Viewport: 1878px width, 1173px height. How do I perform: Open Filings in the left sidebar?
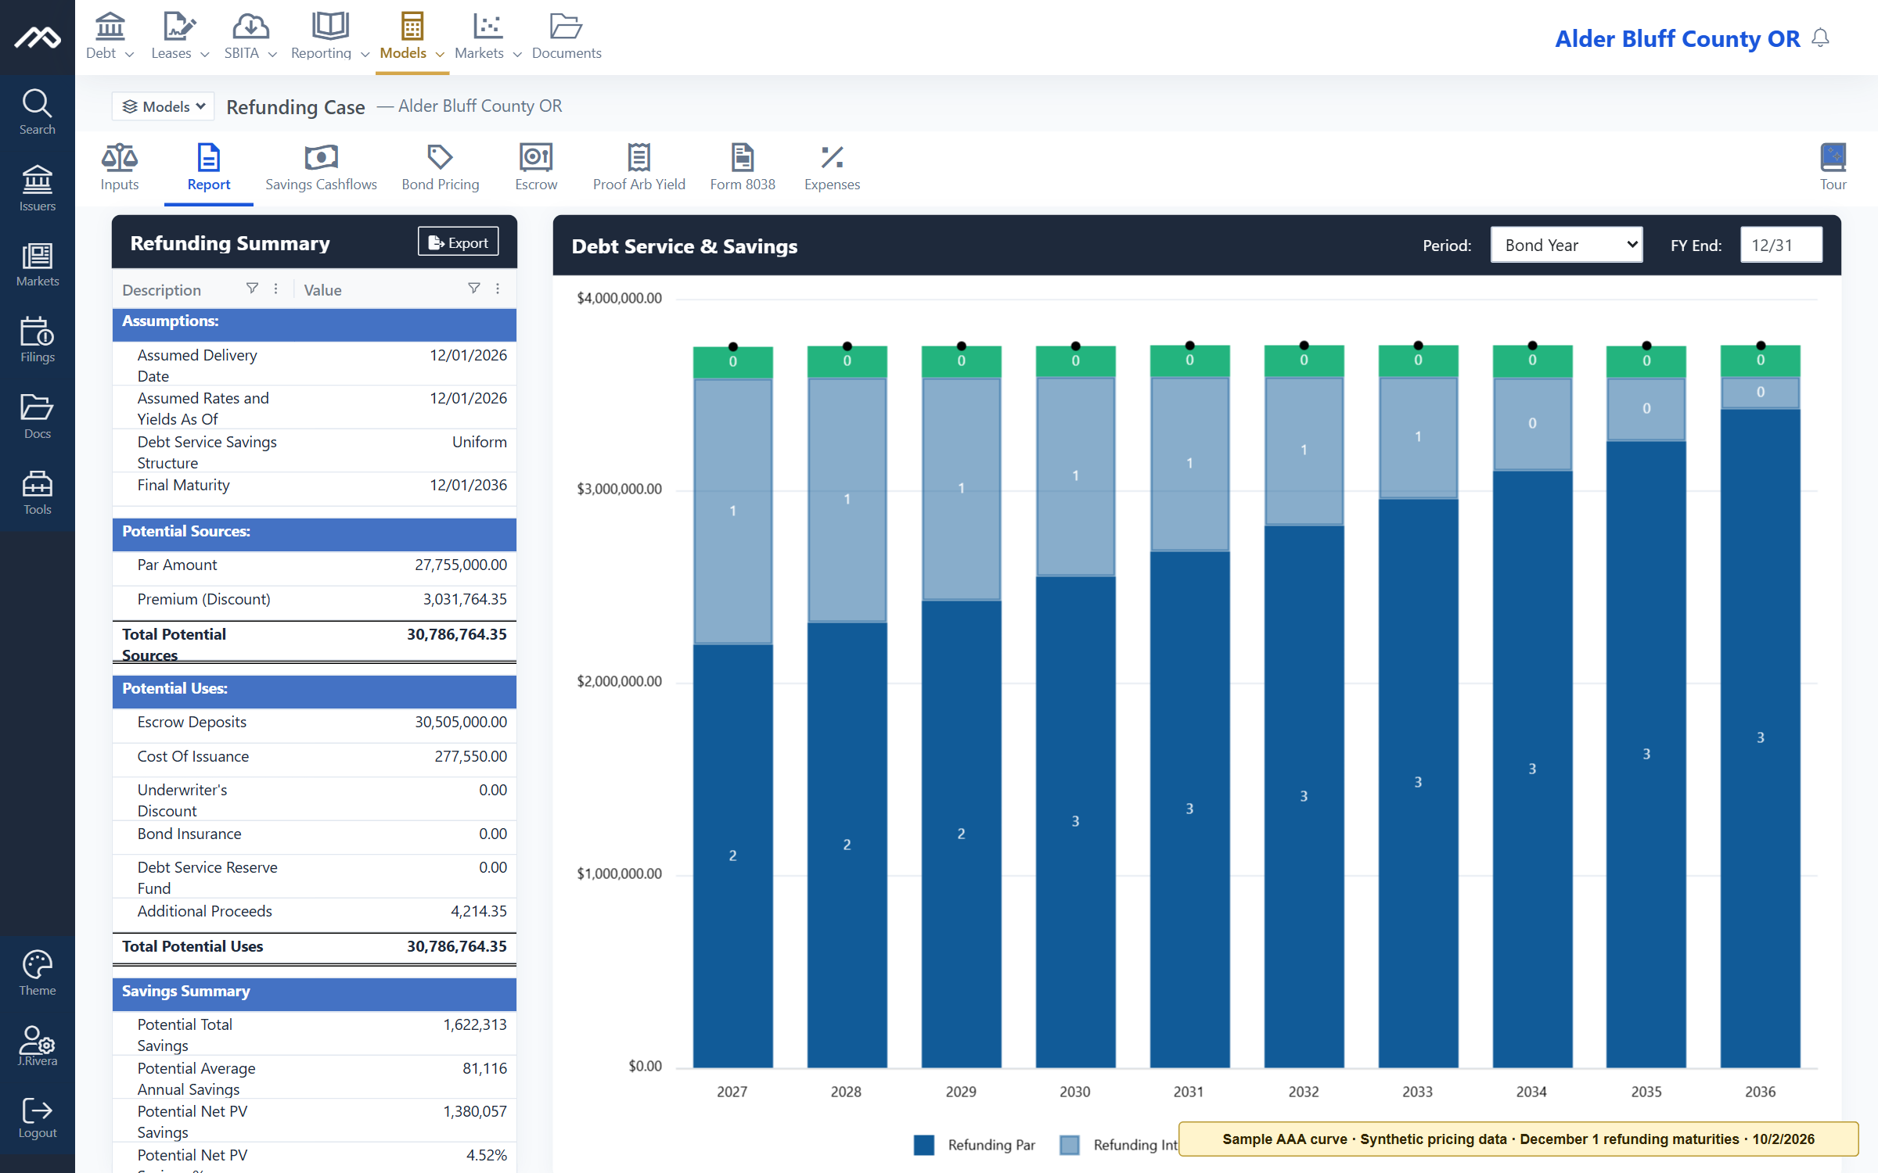[x=37, y=339]
